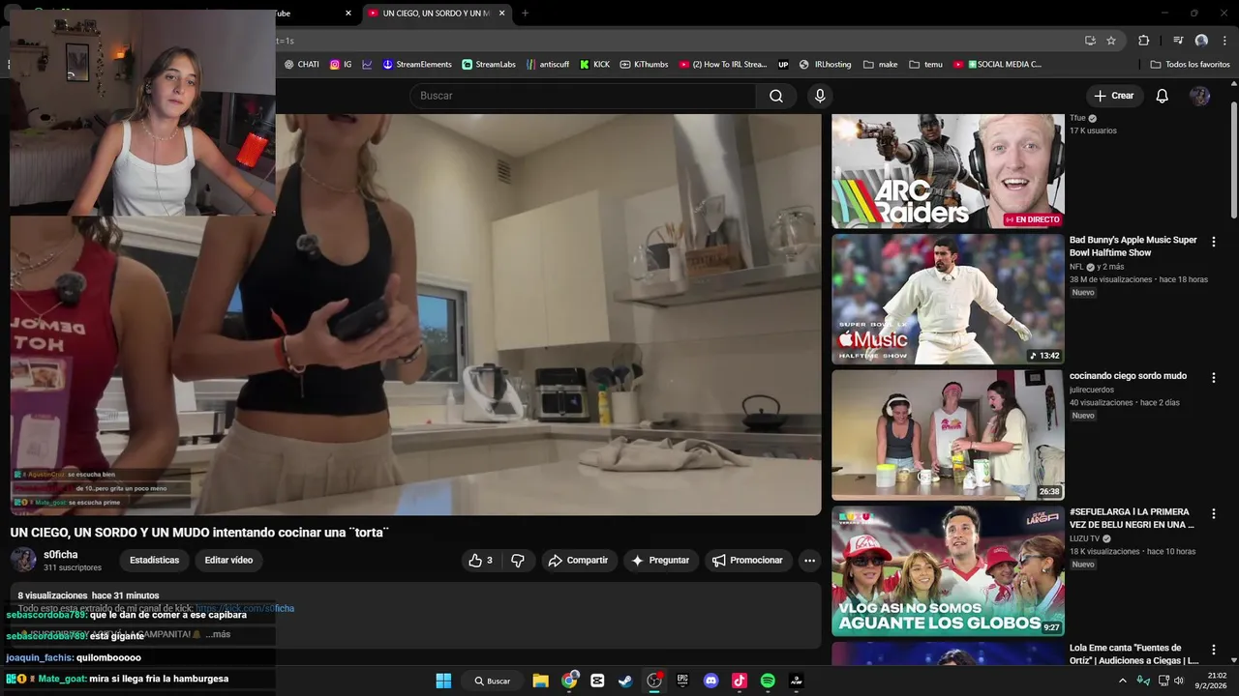The width and height of the screenshot is (1239, 696).
Task: Click the YouTube search magnifier button
Action: pyautogui.click(x=776, y=96)
